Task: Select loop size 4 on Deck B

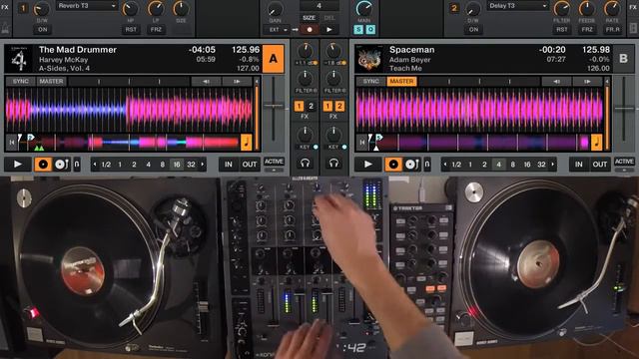Action: point(498,165)
